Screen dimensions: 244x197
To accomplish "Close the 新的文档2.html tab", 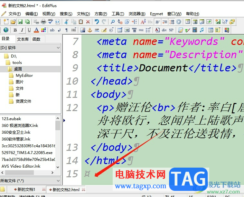I will tap(84, 190).
